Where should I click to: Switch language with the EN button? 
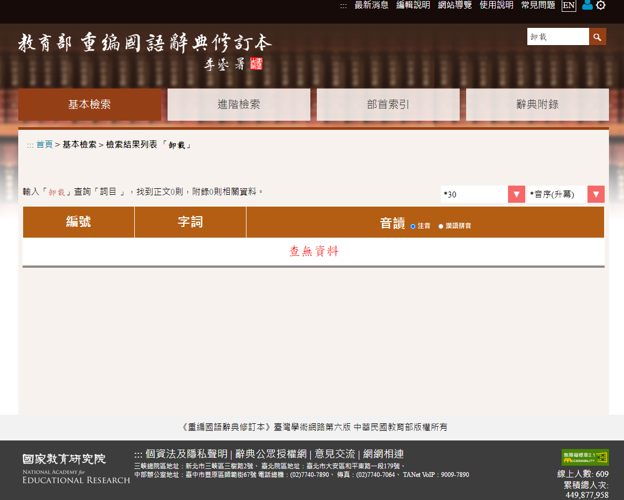pos(569,5)
